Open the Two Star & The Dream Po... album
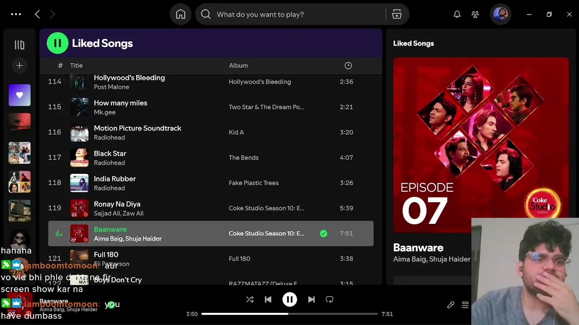Screen dimensions: 579x325 click(266, 107)
